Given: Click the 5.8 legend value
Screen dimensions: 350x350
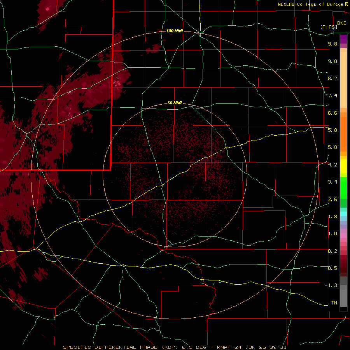Looking at the screenshot, I should [332, 130].
